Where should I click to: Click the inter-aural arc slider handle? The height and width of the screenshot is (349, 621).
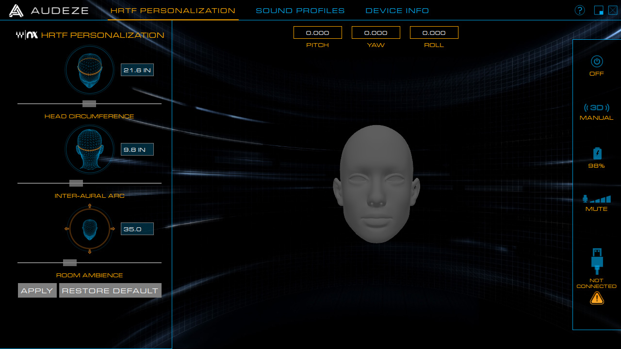pyautogui.click(x=76, y=183)
